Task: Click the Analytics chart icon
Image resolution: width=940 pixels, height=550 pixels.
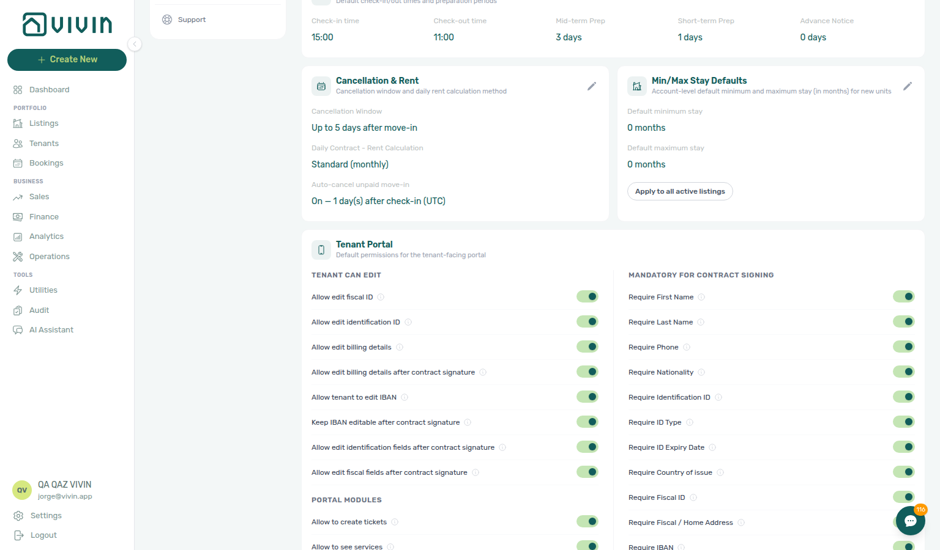Action: coord(18,237)
